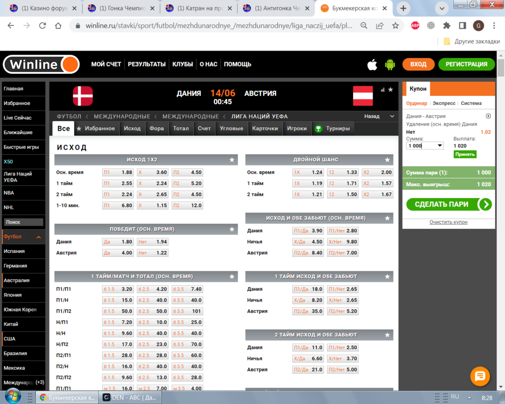This screenshot has width=505, height=404.
Task: Click the browser address bar URL
Action: click(x=219, y=25)
